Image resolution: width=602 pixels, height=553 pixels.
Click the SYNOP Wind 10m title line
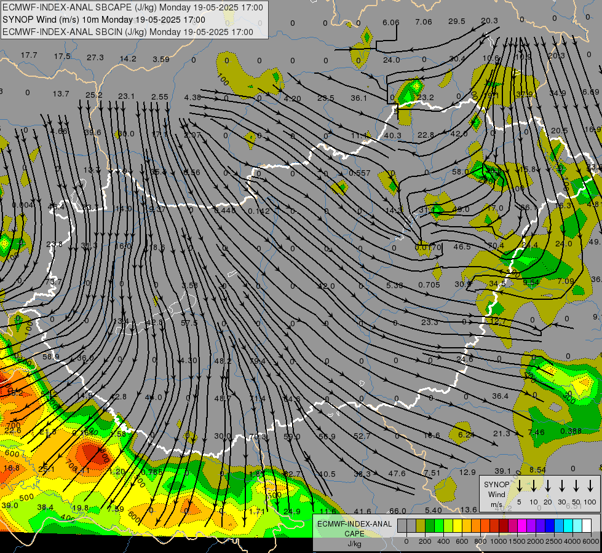coord(104,20)
